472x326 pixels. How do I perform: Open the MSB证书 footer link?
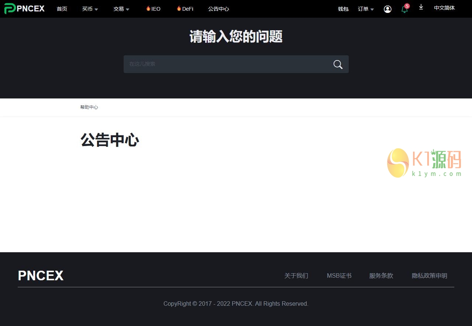click(x=339, y=276)
